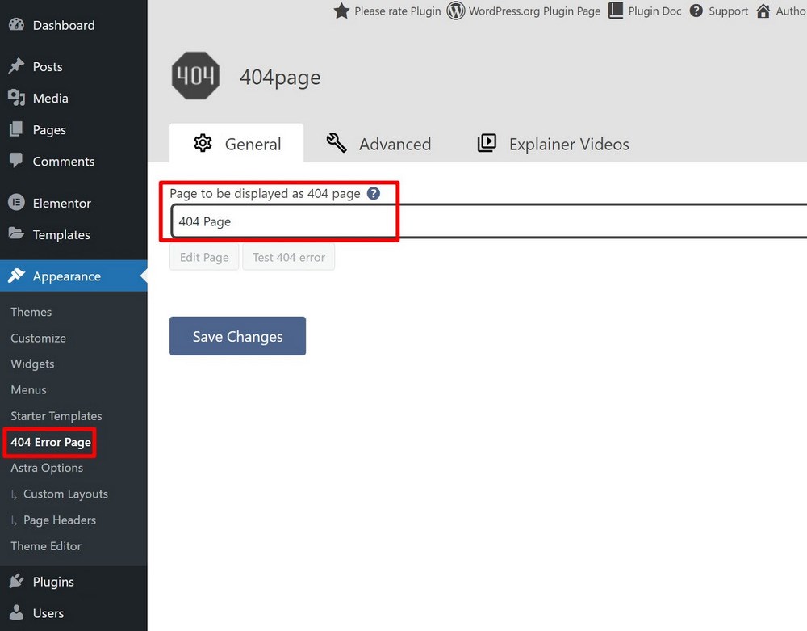Click the gear icon on General tab

click(203, 143)
